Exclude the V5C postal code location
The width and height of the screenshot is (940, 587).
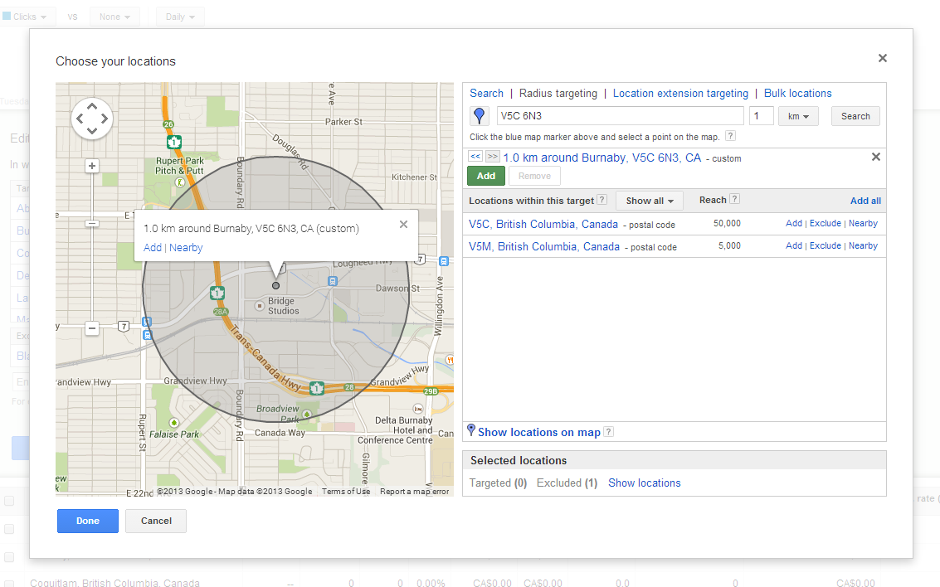coord(825,224)
